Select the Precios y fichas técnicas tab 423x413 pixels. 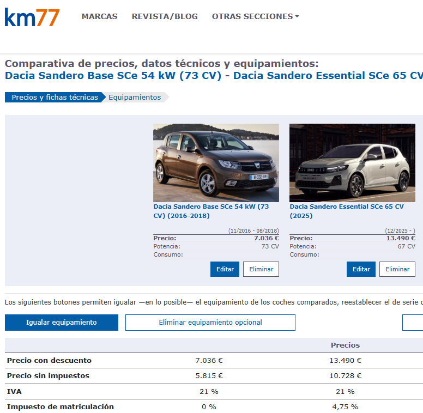tap(55, 98)
